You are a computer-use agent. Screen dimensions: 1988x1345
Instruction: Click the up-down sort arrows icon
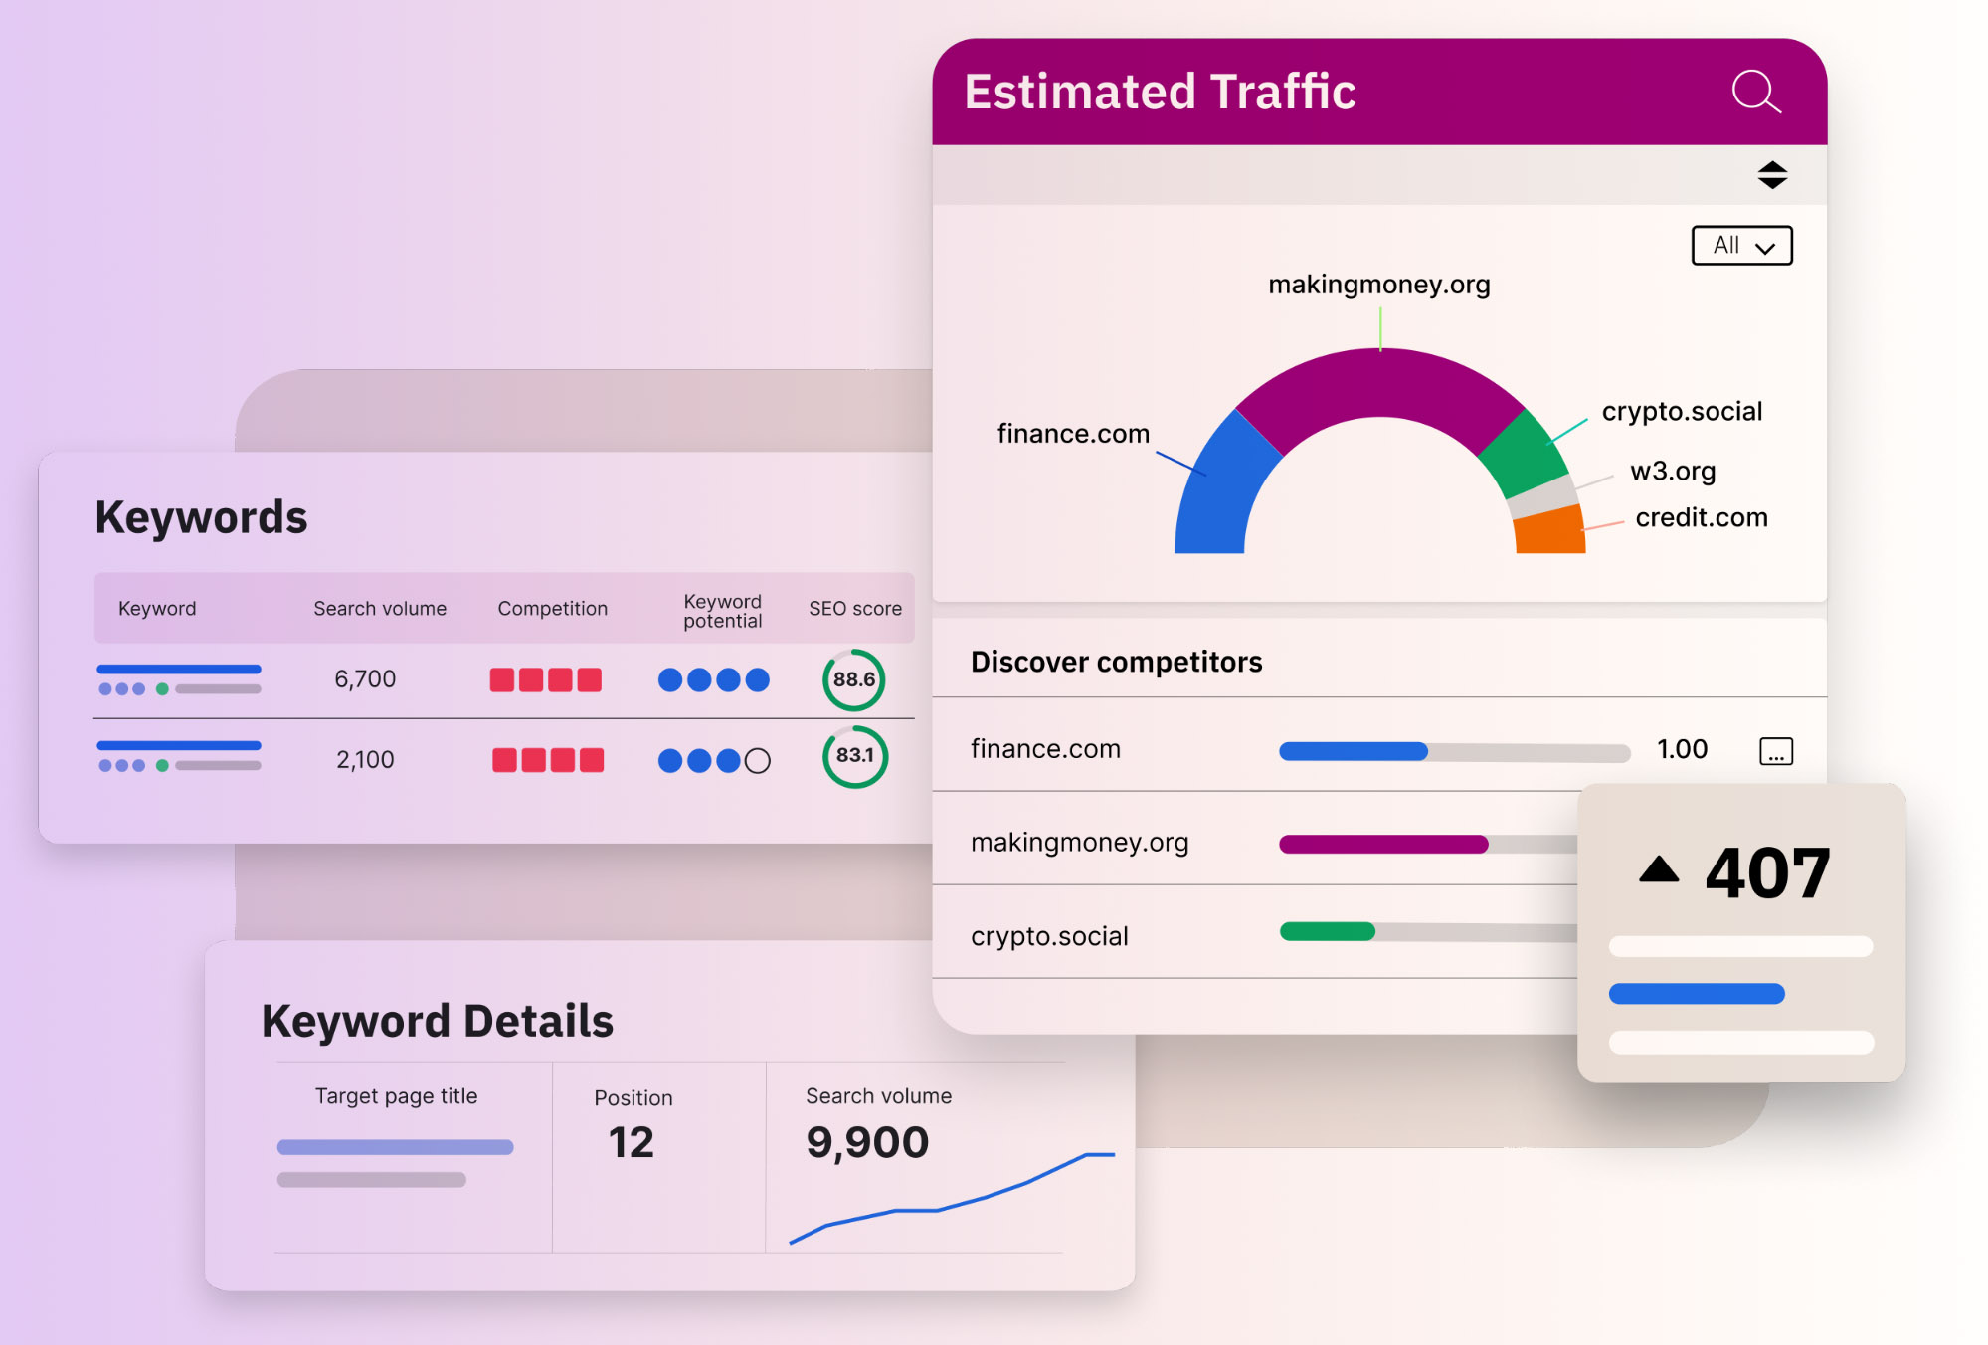(x=1771, y=175)
